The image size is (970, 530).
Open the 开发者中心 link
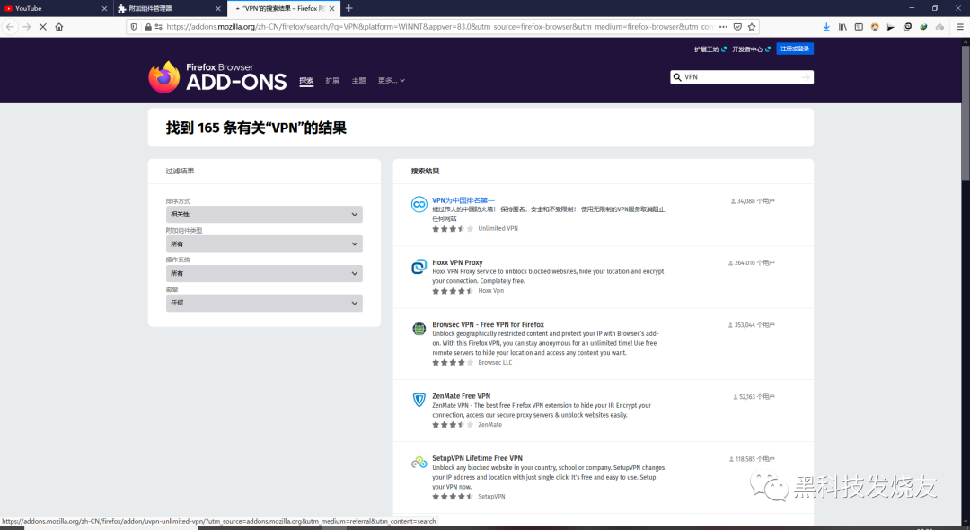coord(751,49)
